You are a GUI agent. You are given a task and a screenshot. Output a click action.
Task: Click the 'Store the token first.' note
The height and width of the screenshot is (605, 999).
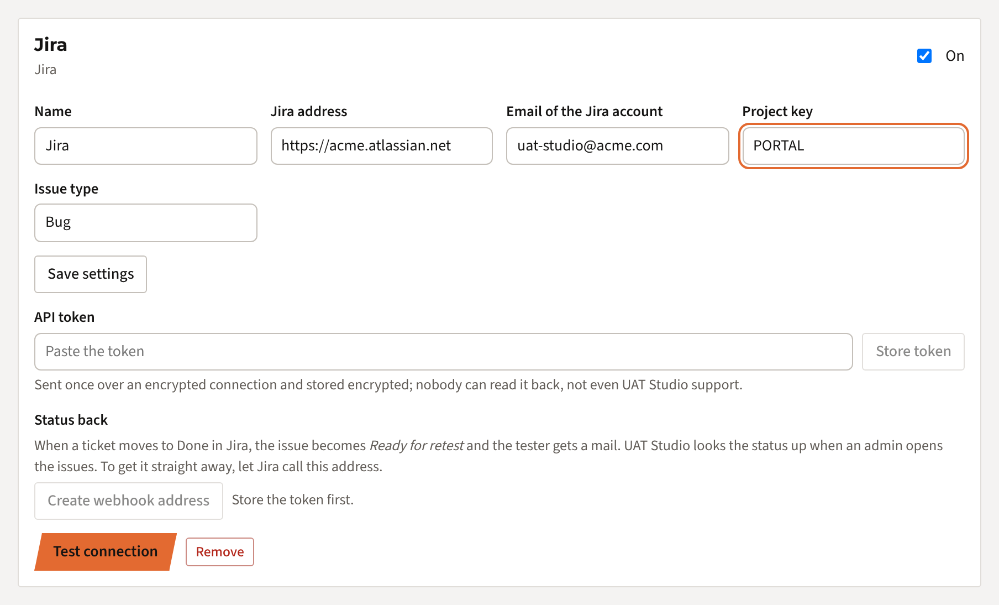[x=293, y=500]
